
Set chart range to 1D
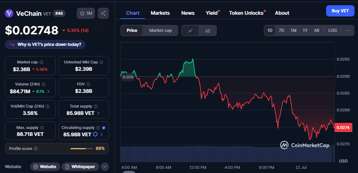click(270, 30)
